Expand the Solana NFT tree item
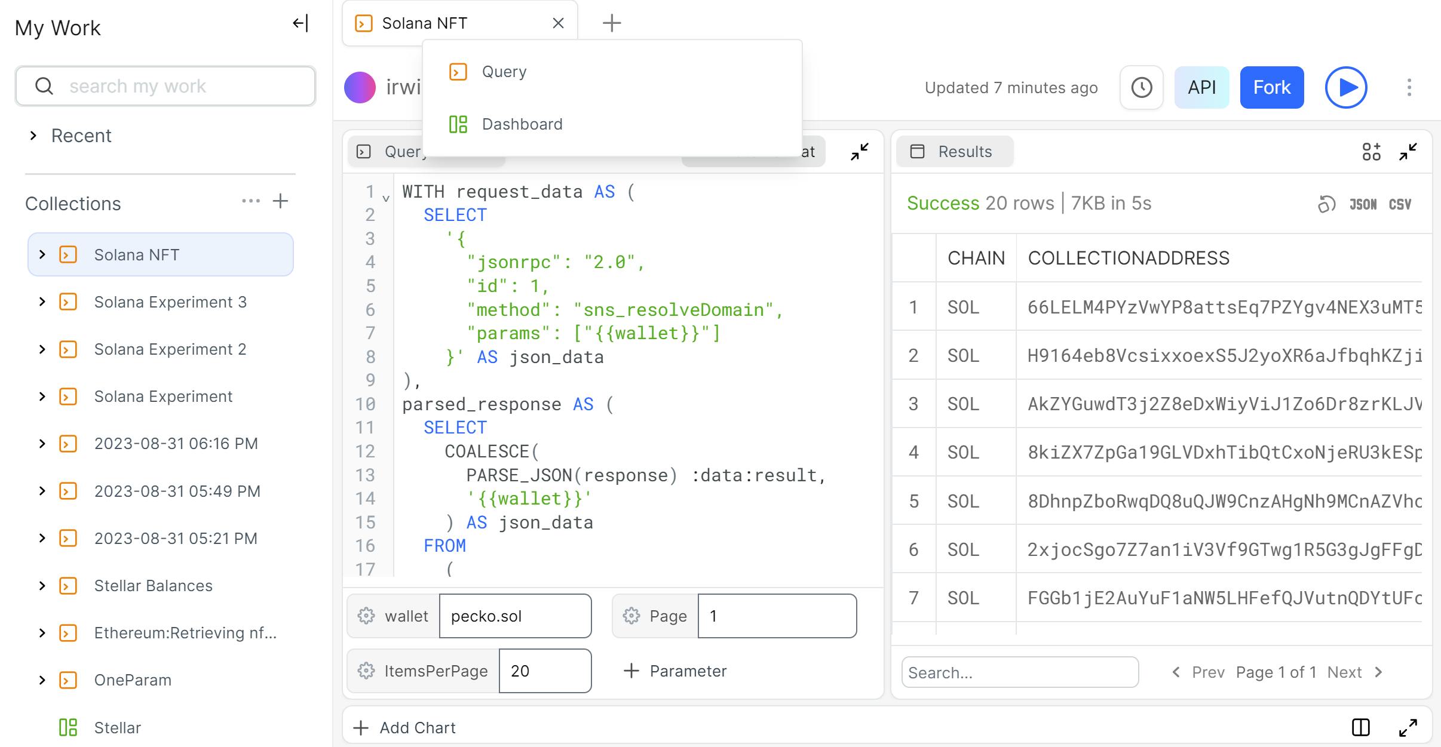The height and width of the screenshot is (747, 1441). (x=42, y=255)
